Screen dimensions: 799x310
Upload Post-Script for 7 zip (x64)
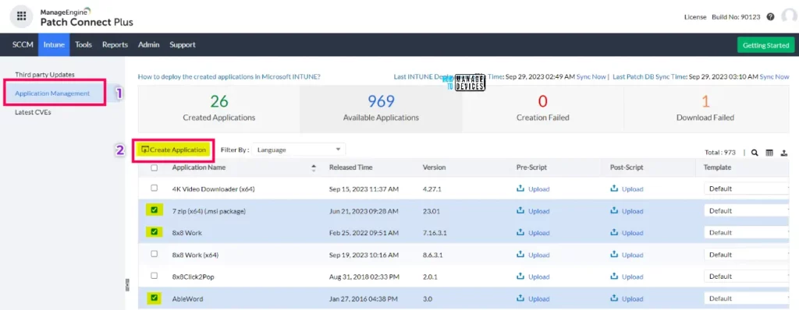pos(627,211)
